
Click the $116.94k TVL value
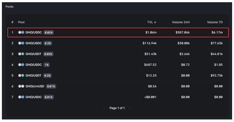[x=149, y=43]
